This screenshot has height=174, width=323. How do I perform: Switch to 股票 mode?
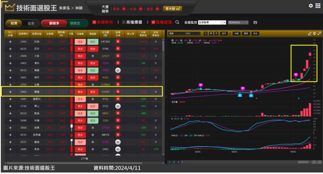(x=14, y=23)
